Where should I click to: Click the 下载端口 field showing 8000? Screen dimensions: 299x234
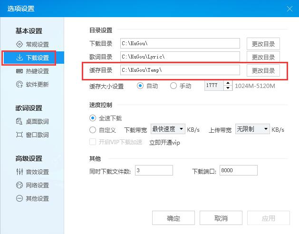point(238,170)
